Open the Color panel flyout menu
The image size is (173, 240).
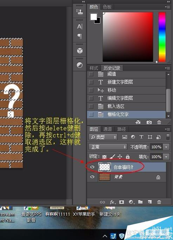tap(167, 7)
